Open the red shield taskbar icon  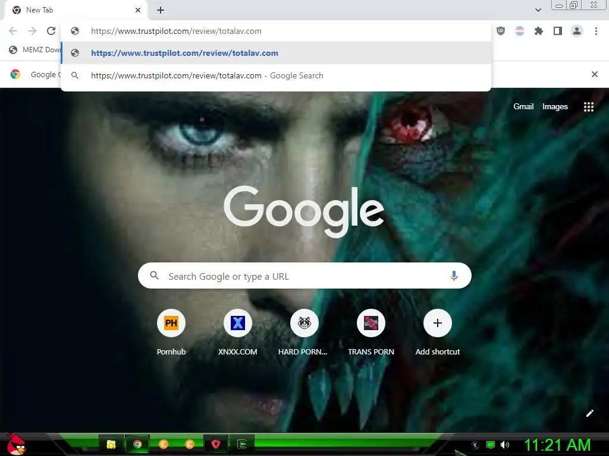pos(215,444)
